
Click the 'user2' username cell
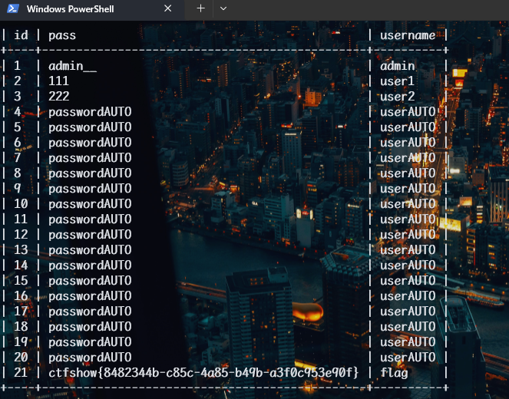point(398,97)
